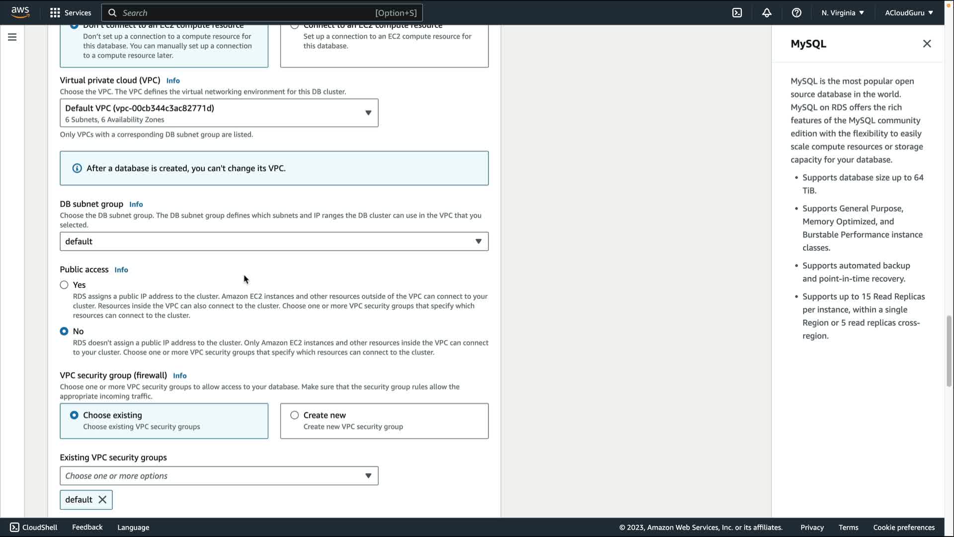Remove the default security group tag
This screenshot has height=537, width=954.
click(x=102, y=500)
